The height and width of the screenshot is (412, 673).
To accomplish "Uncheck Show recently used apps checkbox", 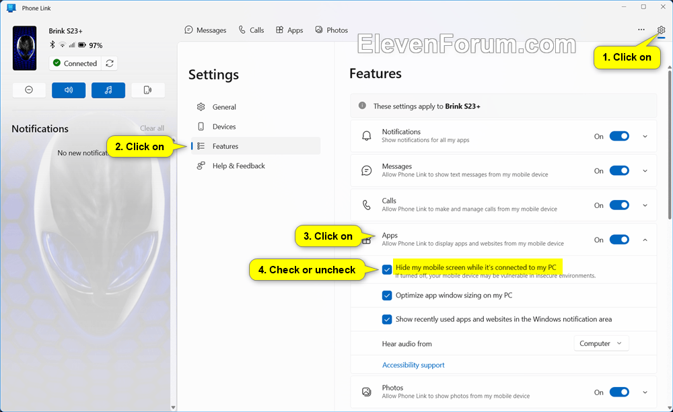I will [387, 319].
